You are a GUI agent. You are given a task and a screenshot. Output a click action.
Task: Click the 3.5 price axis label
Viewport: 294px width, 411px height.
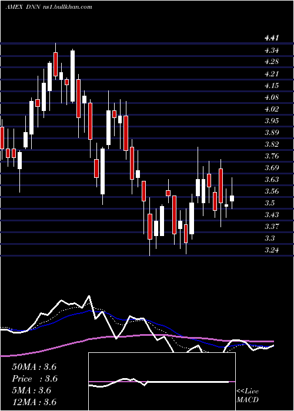[x=269, y=203]
